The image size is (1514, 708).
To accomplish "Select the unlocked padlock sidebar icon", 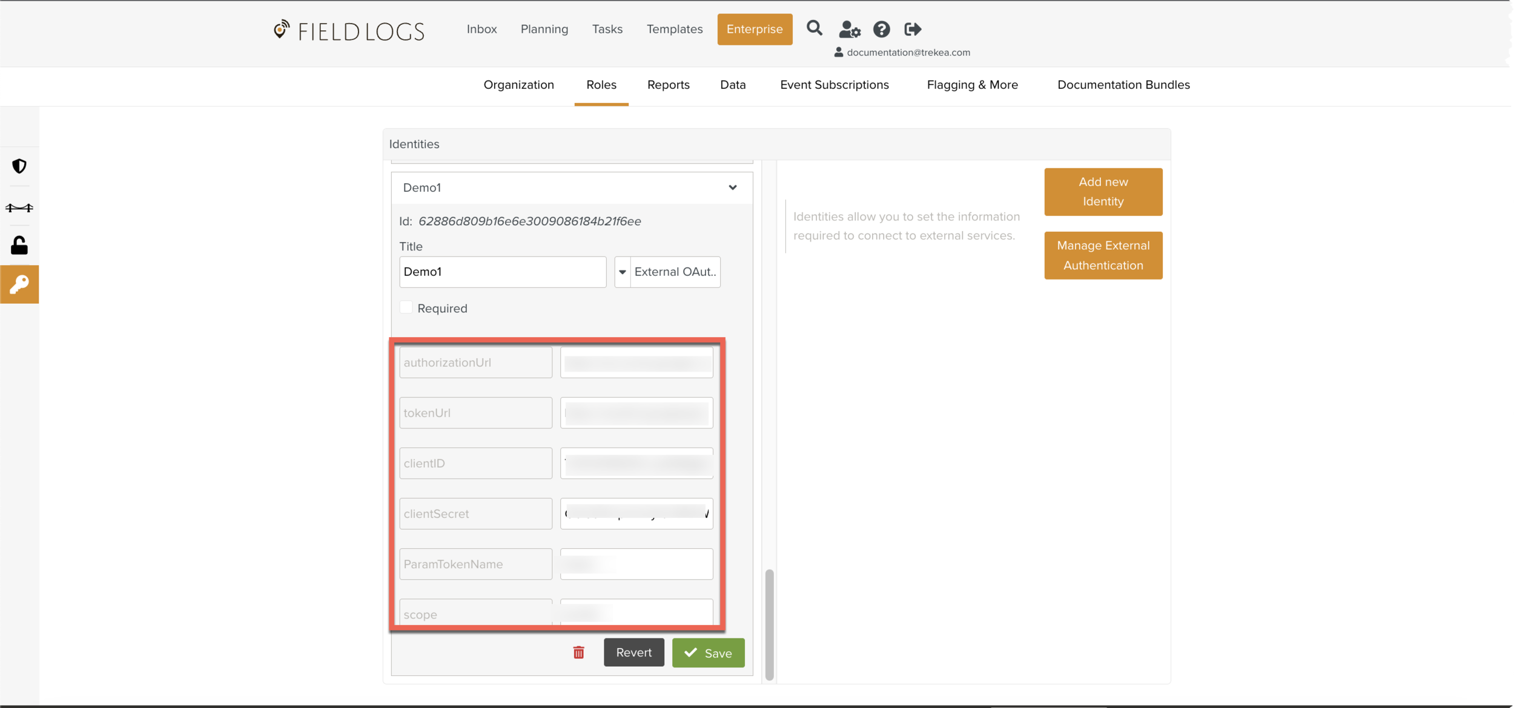I will (19, 245).
